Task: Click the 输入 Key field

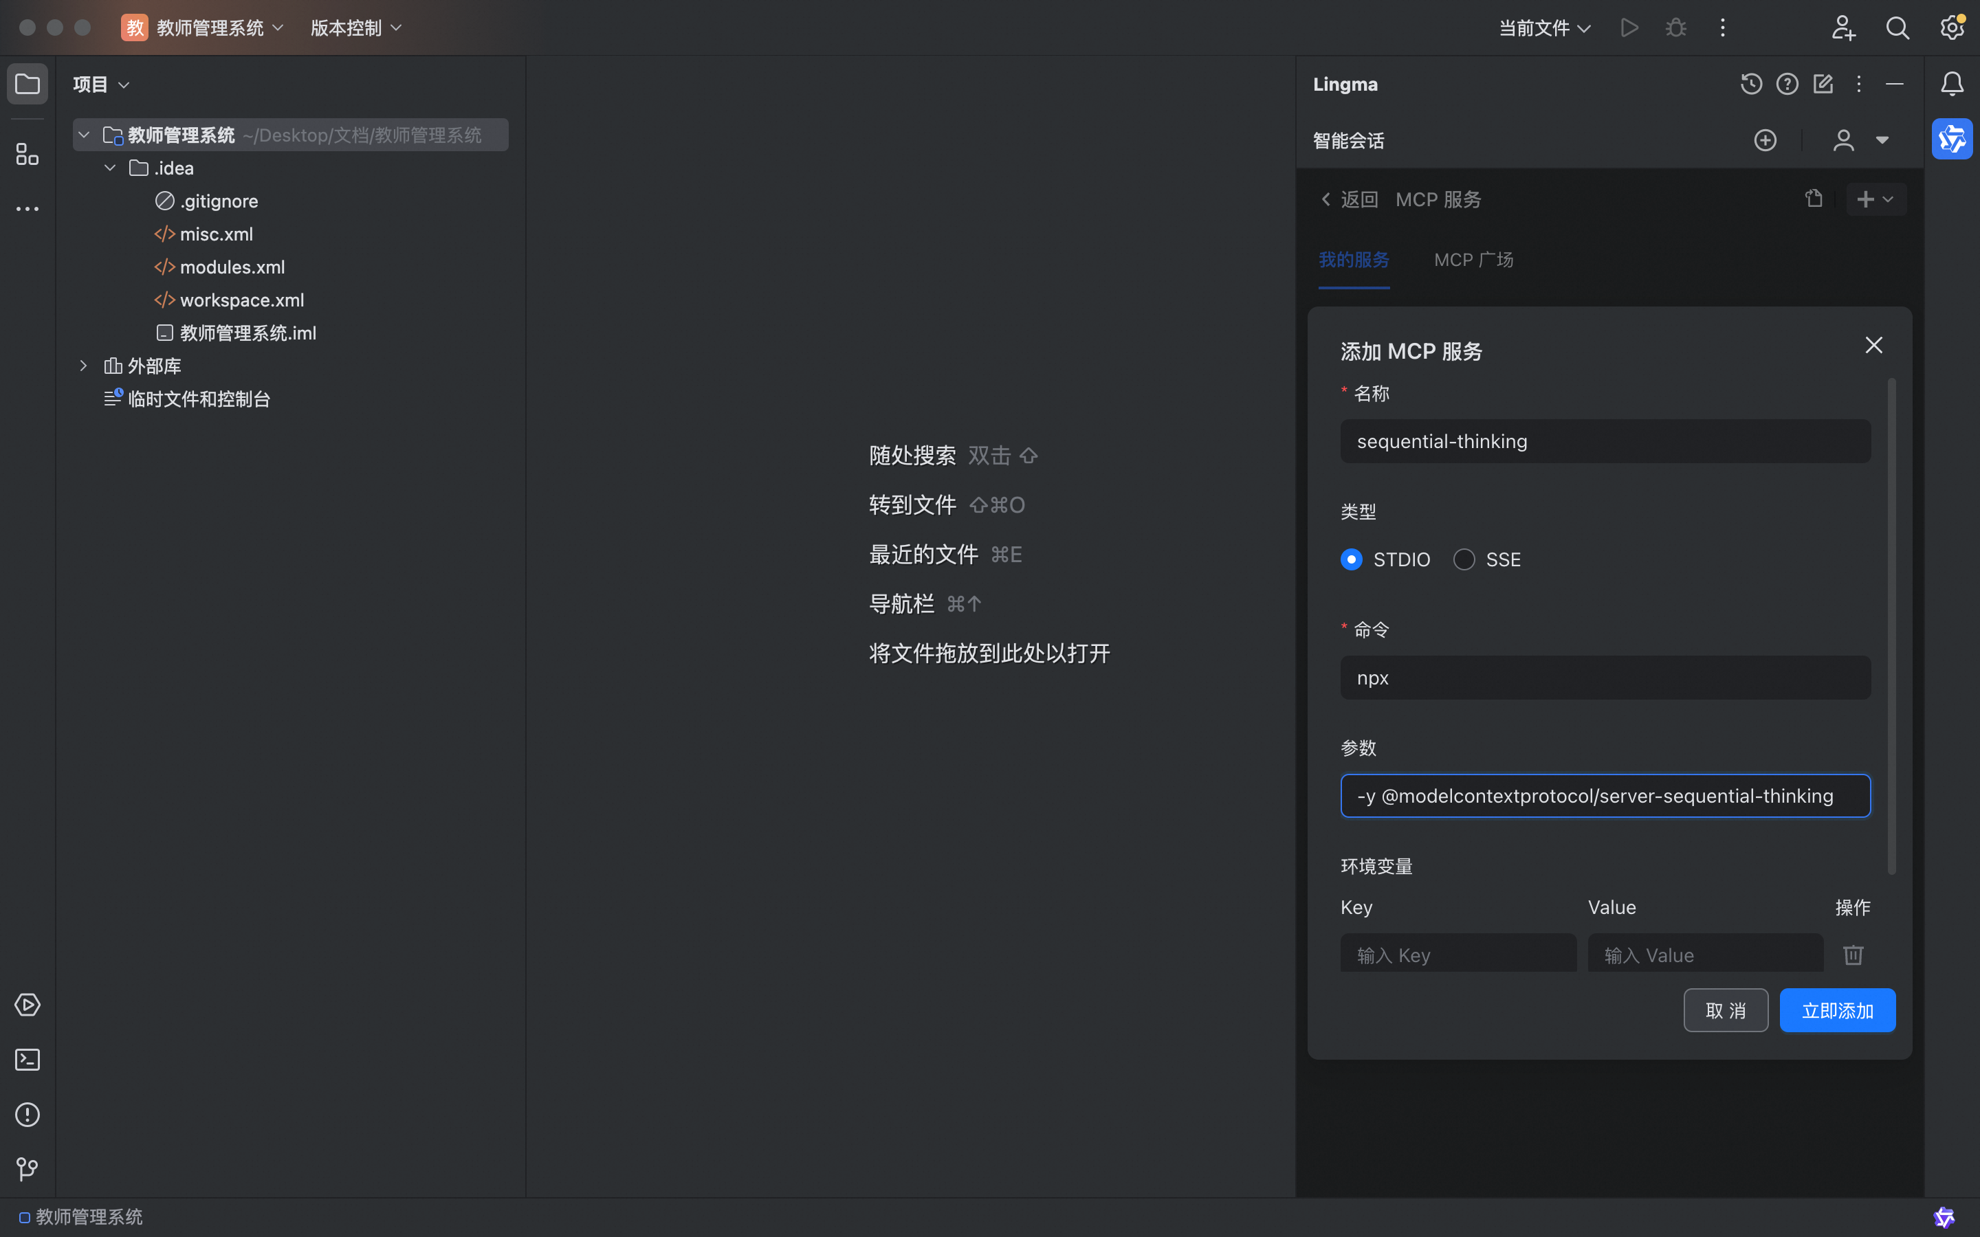Action: click(1458, 954)
